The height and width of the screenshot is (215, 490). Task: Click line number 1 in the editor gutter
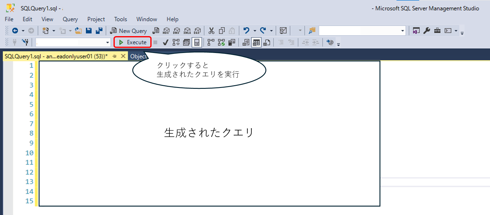[x=31, y=66]
